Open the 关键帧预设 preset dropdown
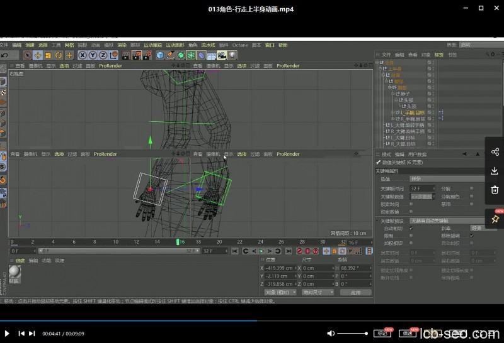 point(447,221)
